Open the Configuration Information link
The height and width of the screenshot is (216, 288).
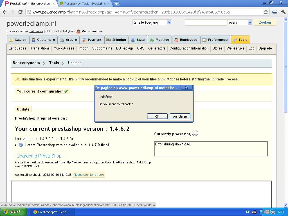189,48
